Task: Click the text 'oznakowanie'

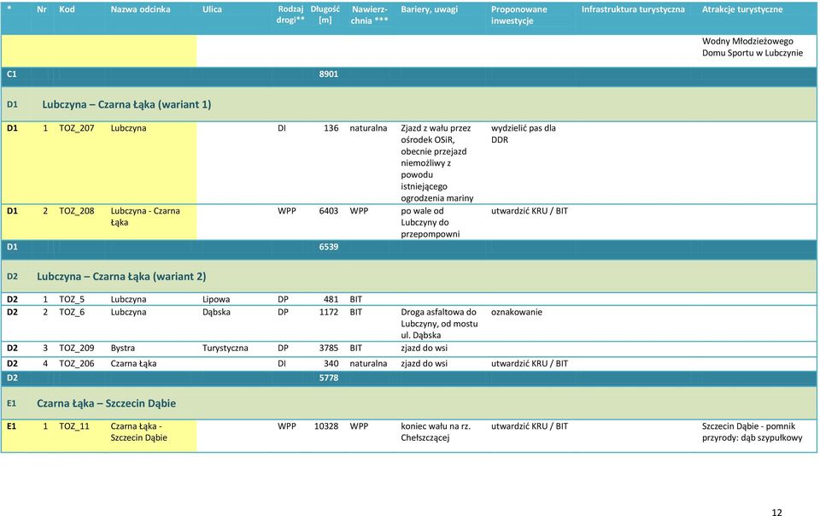Action: pyautogui.click(x=516, y=312)
